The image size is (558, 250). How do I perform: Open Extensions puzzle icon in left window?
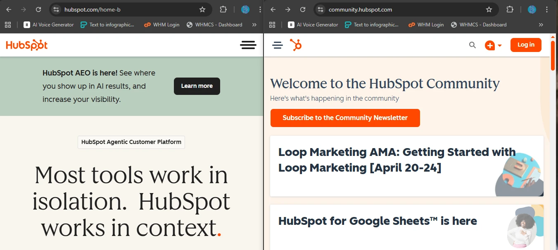pyautogui.click(x=223, y=9)
